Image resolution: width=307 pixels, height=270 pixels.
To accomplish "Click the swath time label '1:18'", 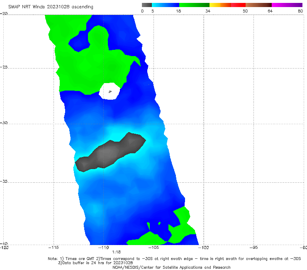I will point(116,252).
